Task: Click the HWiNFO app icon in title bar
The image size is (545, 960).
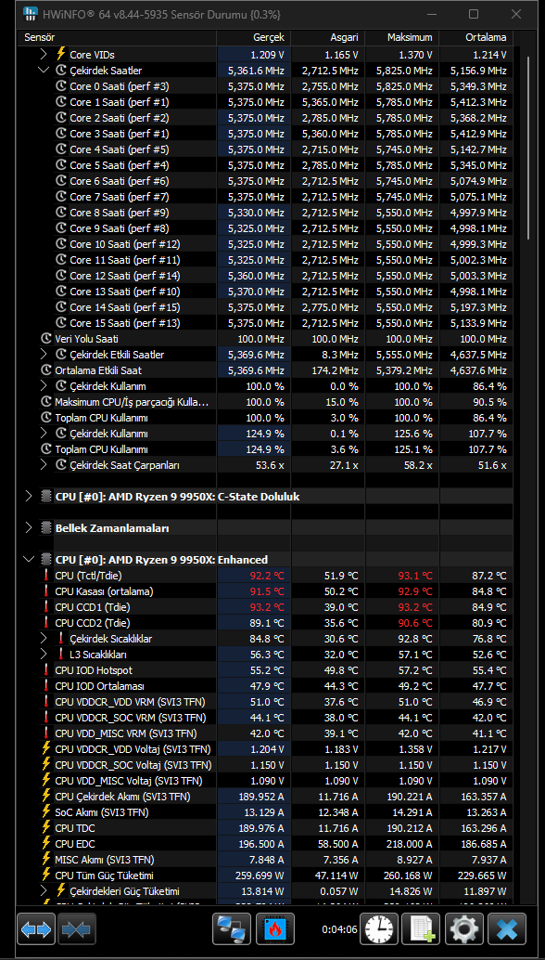Action: click(31, 14)
